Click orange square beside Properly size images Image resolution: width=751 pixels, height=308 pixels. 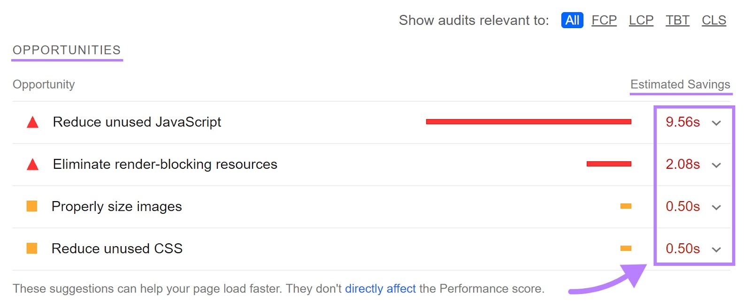pyautogui.click(x=32, y=206)
